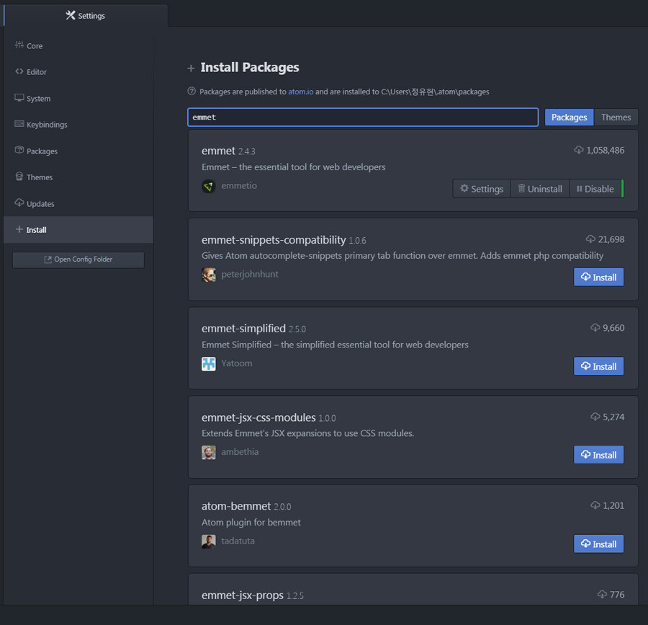Open Yatoom author link
648x625 pixels.
[236, 363]
